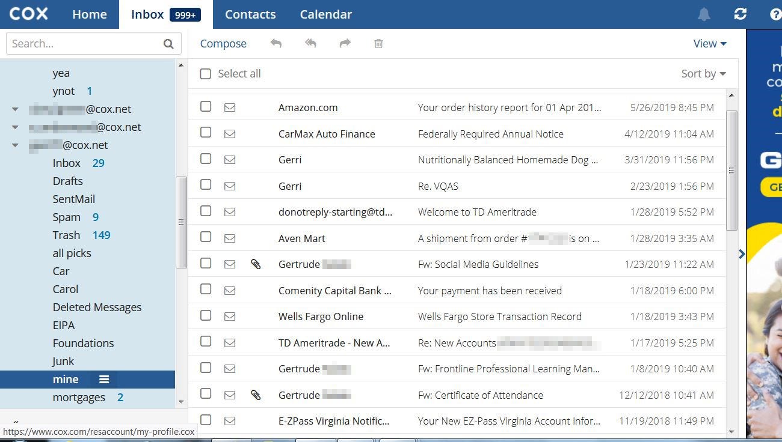Expand the side panel chevron arrow
The image size is (782, 442).
742,254
